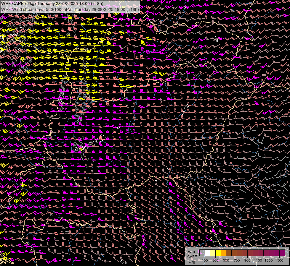Click the 1100 legend tick label

(258, 260)
